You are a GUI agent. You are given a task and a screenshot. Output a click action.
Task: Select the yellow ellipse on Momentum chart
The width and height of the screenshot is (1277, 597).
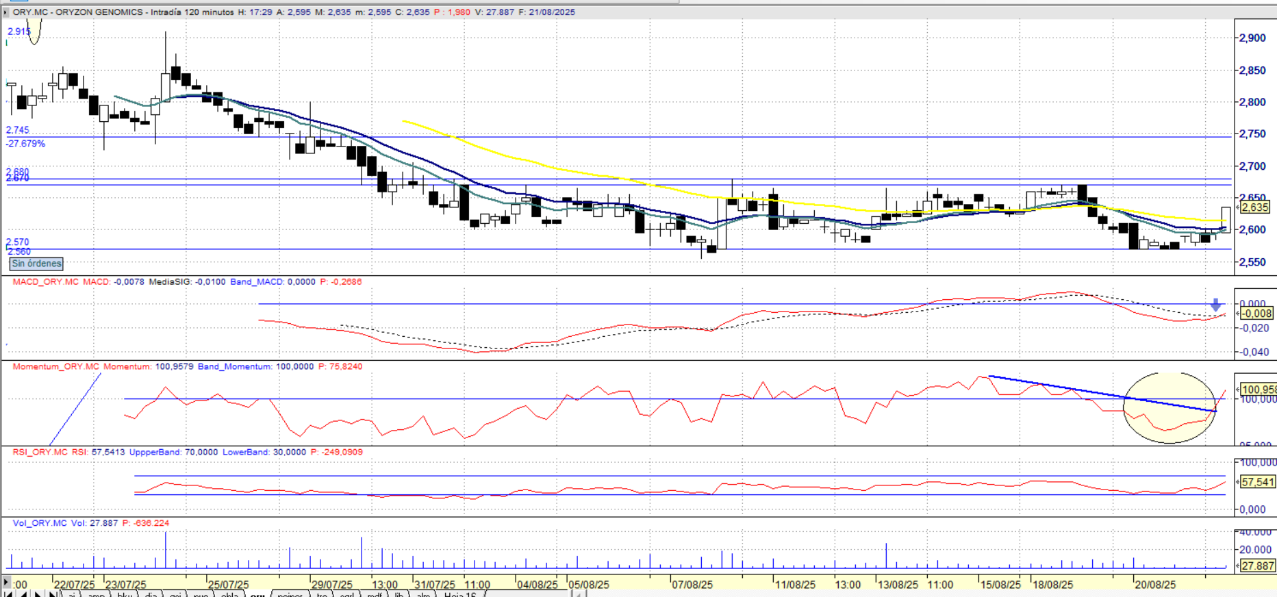tap(1169, 407)
